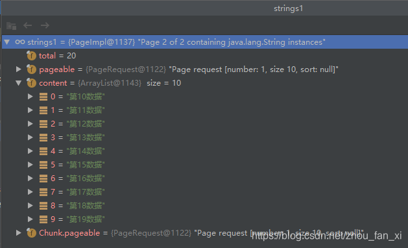Click the {ArrayList@1143} type label
Viewport: 408px width, 248px height.
tap(110, 83)
